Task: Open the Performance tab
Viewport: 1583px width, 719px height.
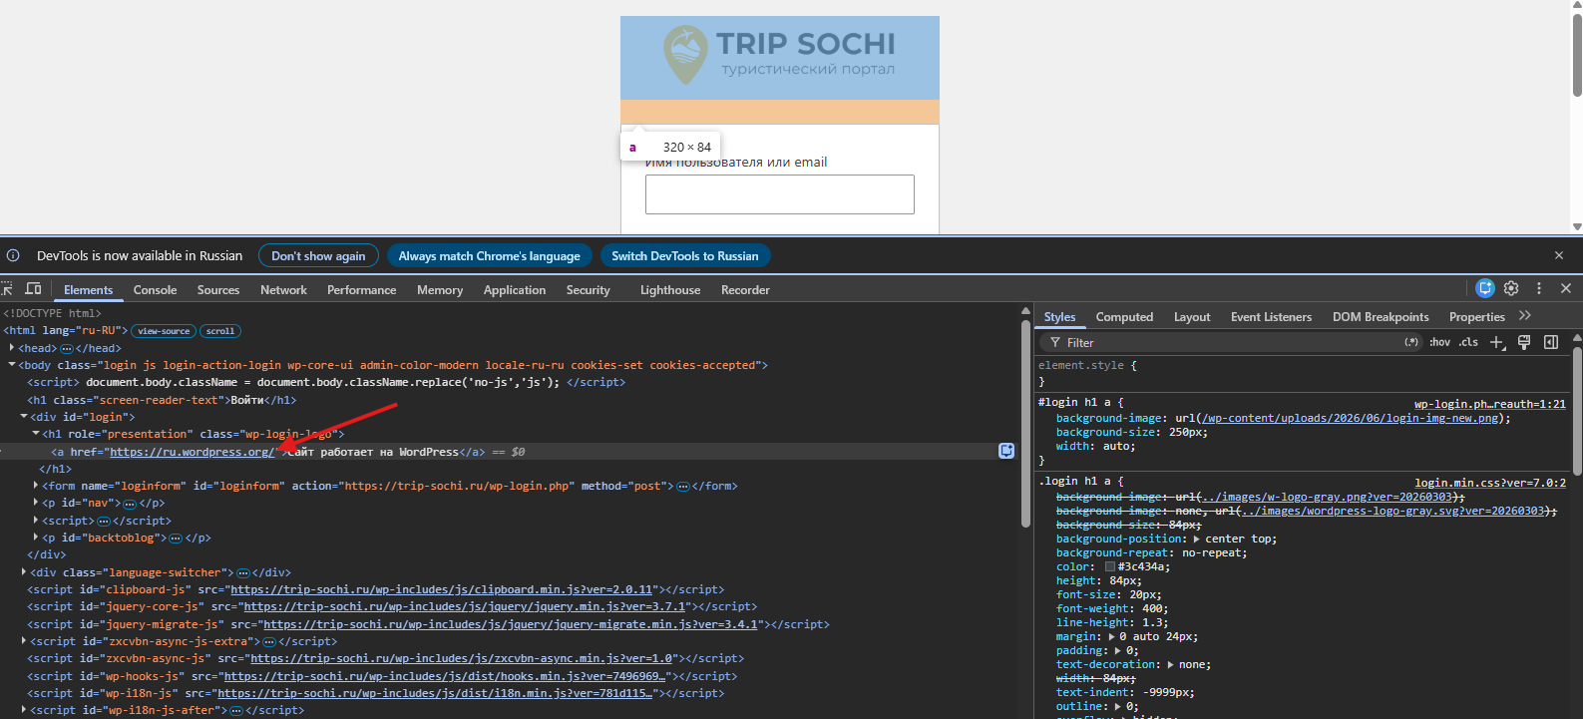Action: [361, 290]
